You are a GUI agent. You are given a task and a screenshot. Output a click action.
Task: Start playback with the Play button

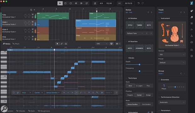tap(60, 3)
